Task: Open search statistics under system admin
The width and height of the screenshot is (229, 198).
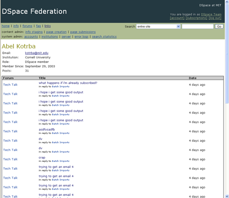Action: click(104, 36)
